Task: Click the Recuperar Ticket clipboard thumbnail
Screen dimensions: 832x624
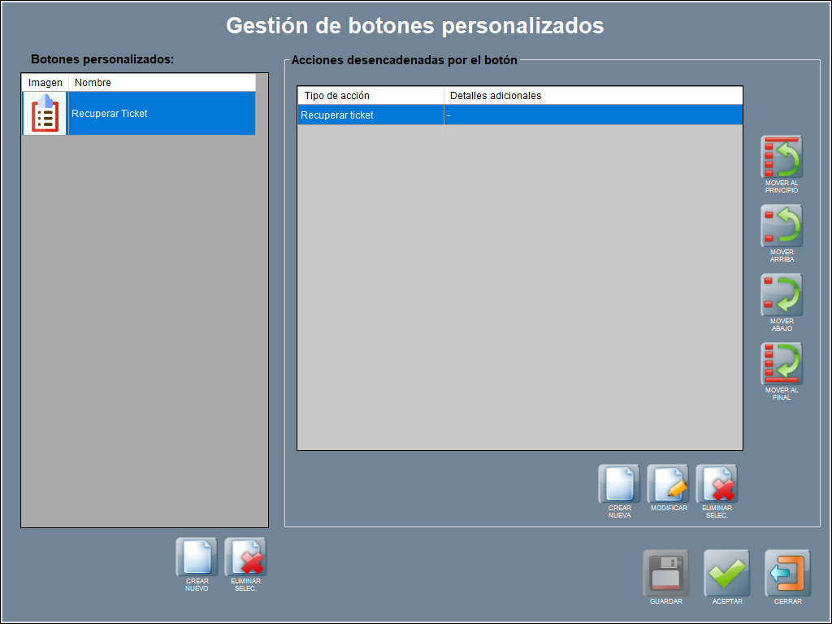Action: (x=45, y=114)
